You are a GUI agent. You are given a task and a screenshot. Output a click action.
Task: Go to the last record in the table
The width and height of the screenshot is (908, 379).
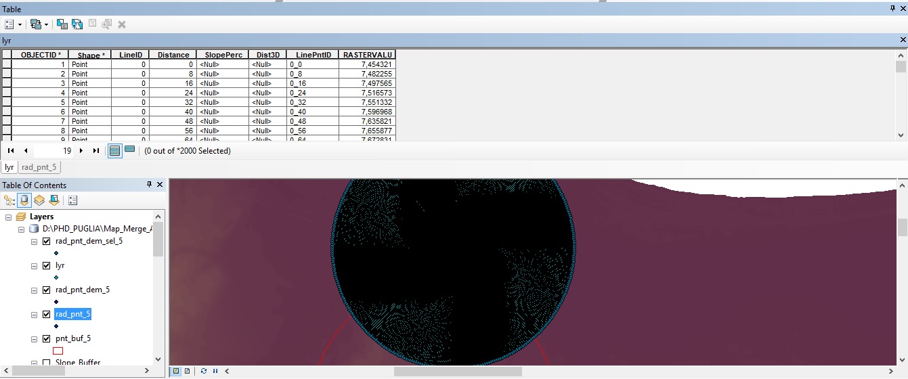coord(95,151)
